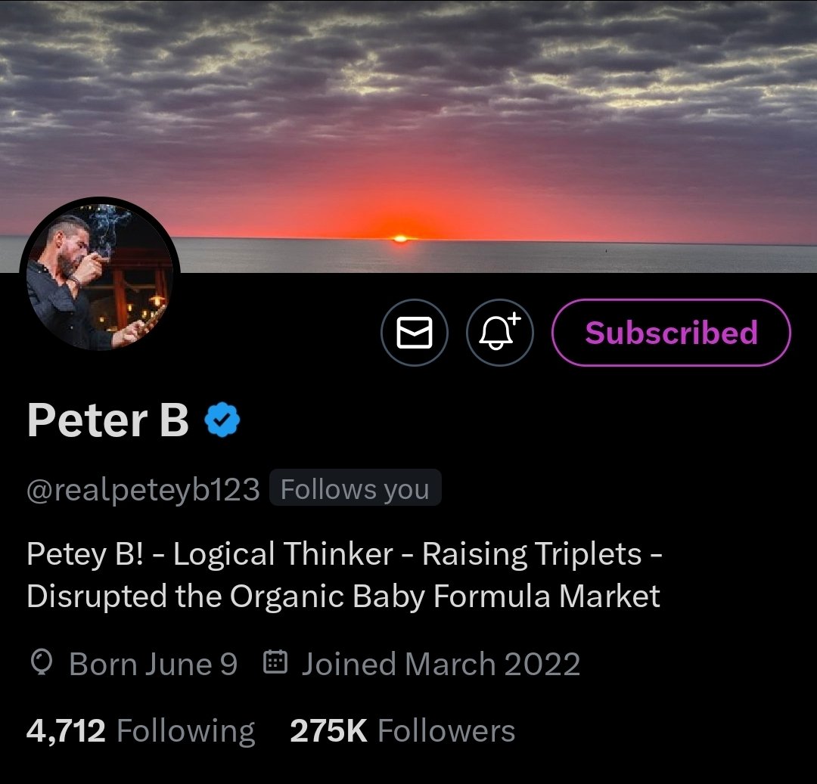Open the 275K Followers list
817x784 pixels.
(x=402, y=731)
